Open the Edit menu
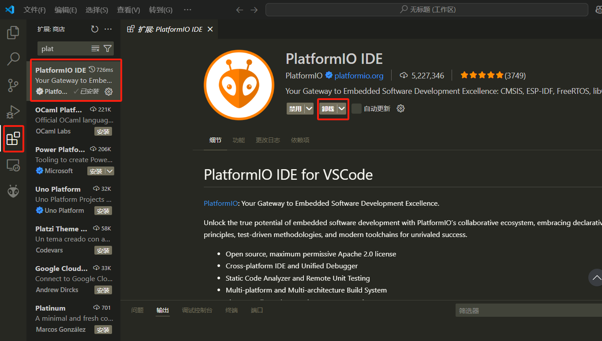 [66, 10]
